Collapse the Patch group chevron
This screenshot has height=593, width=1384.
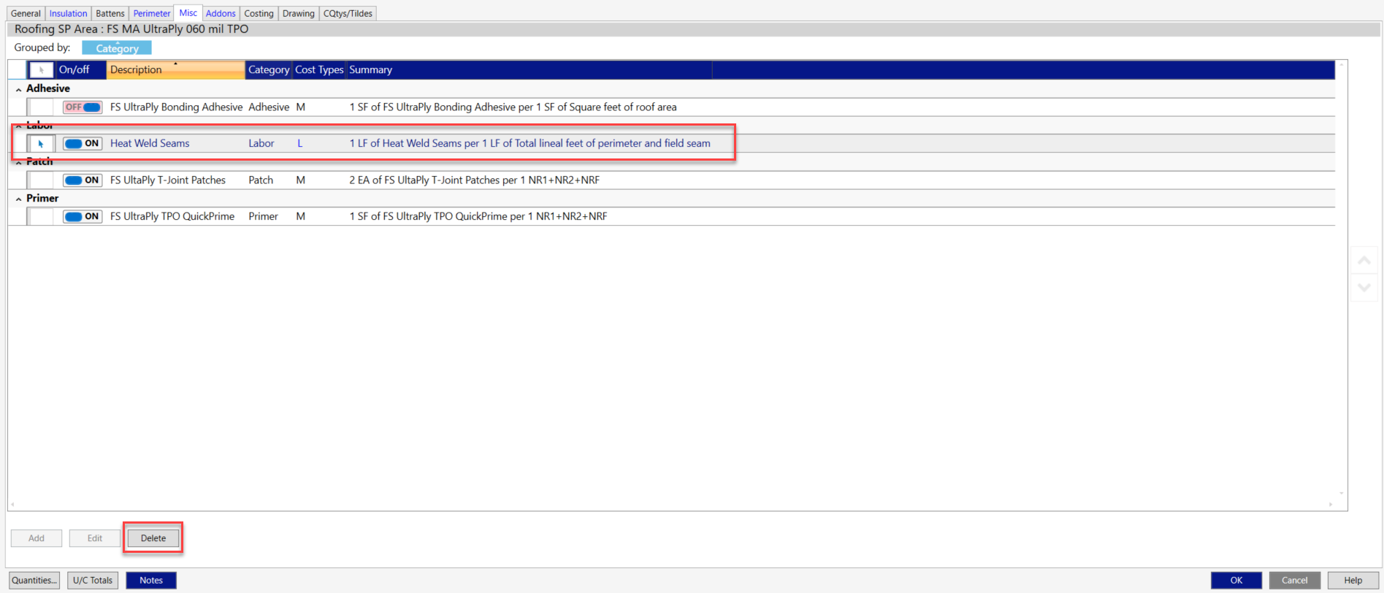(x=18, y=162)
